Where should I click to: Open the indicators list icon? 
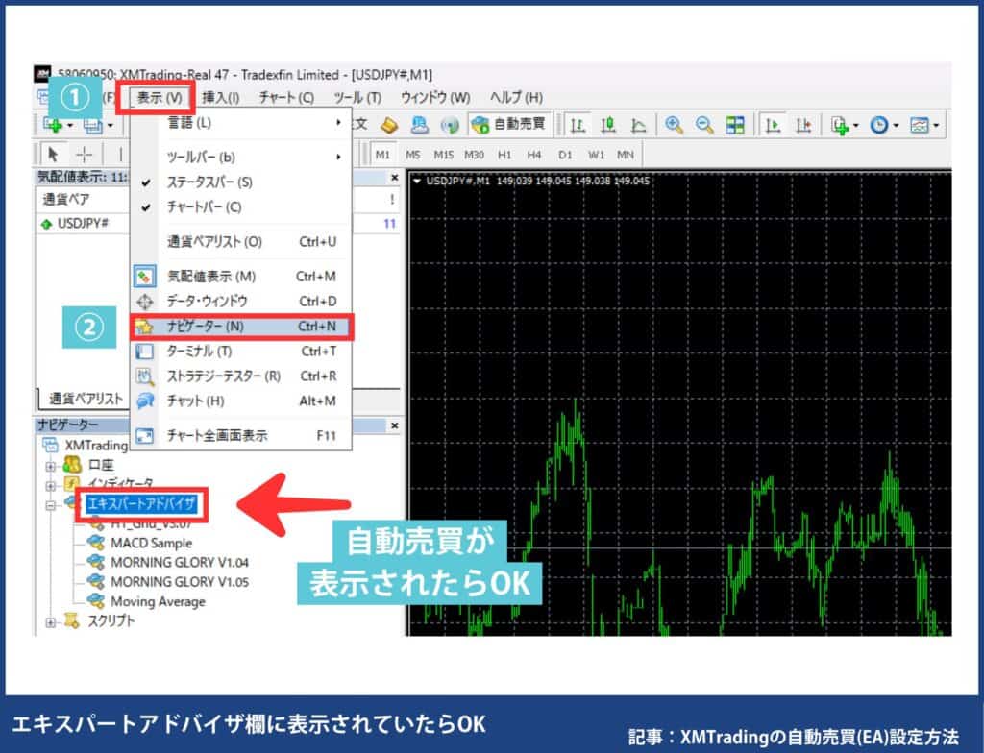click(x=840, y=126)
